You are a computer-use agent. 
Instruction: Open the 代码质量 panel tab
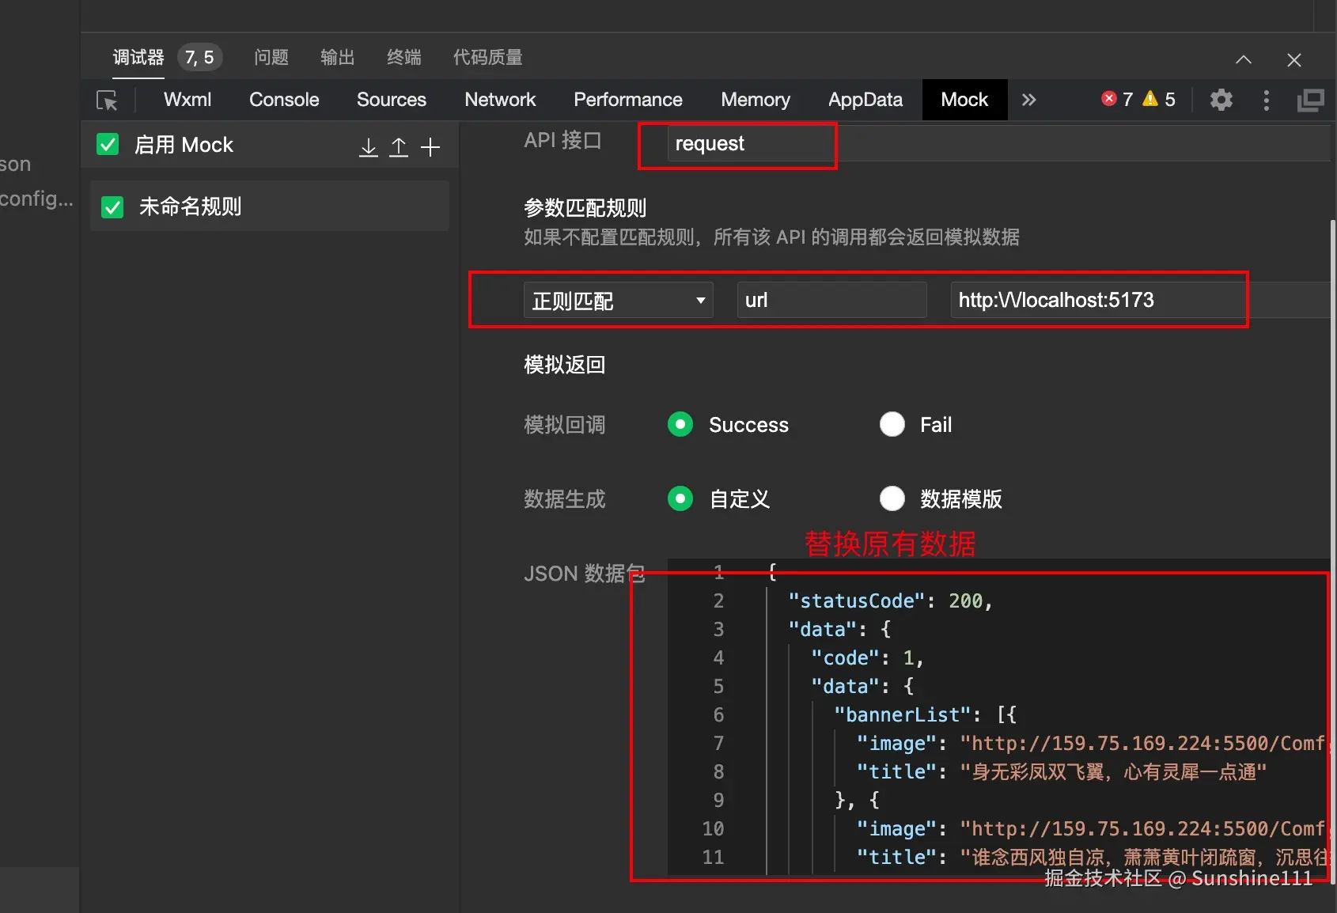click(x=488, y=58)
